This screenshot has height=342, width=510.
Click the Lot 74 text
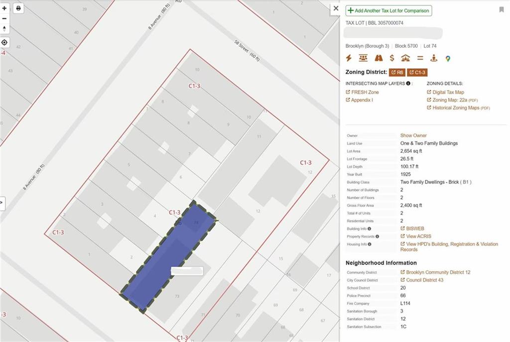(430, 46)
